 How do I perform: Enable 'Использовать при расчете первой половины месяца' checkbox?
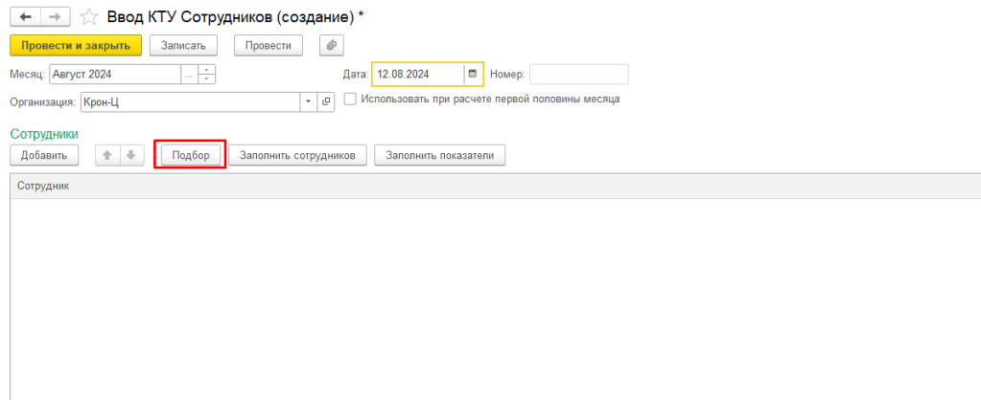click(350, 99)
